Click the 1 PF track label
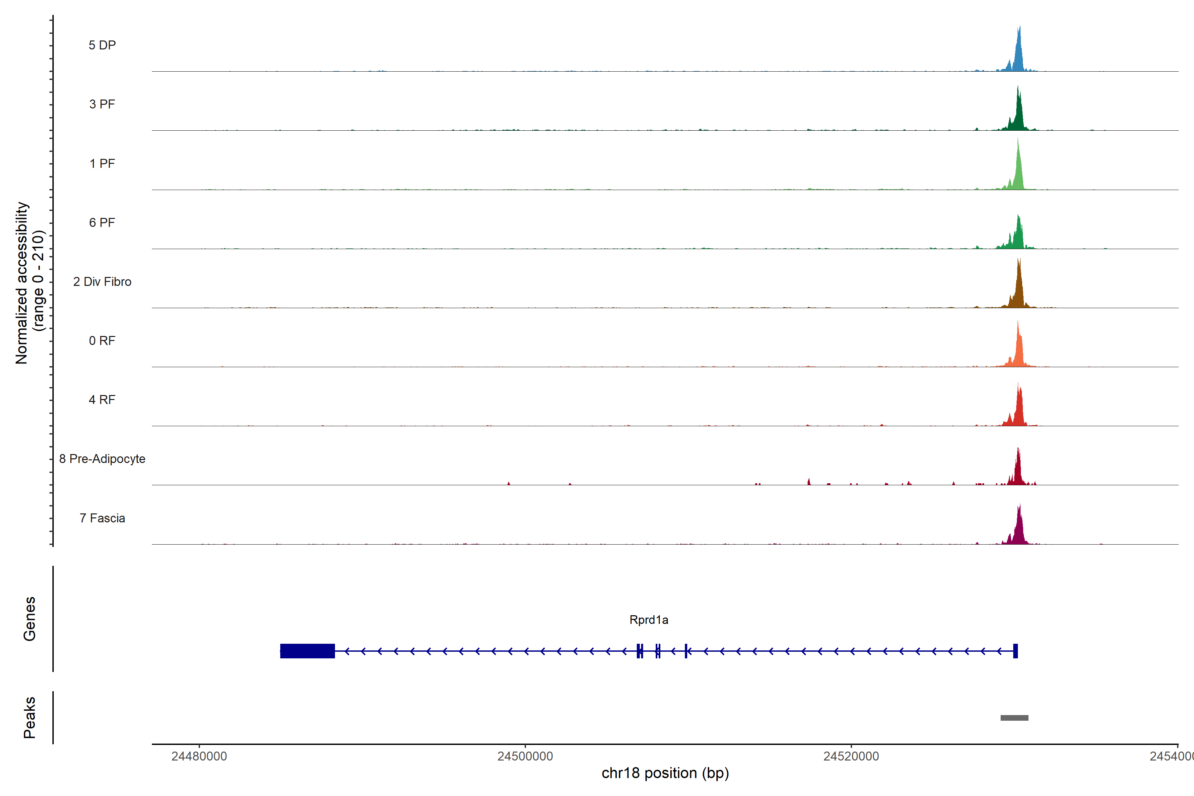Viewport: 1194px width, 796px height. [x=102, y=164]
